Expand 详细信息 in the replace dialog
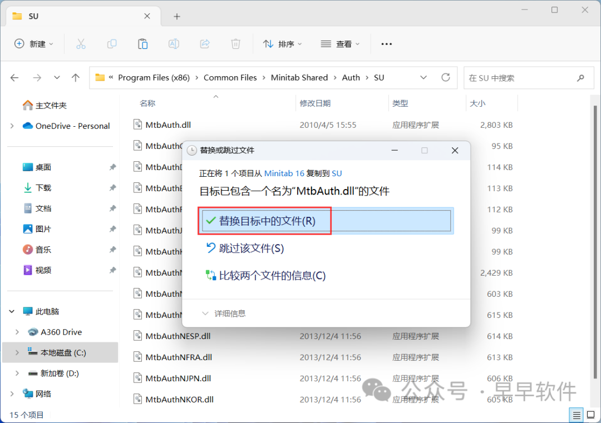The image size is (601, 423). click(224, 313)
